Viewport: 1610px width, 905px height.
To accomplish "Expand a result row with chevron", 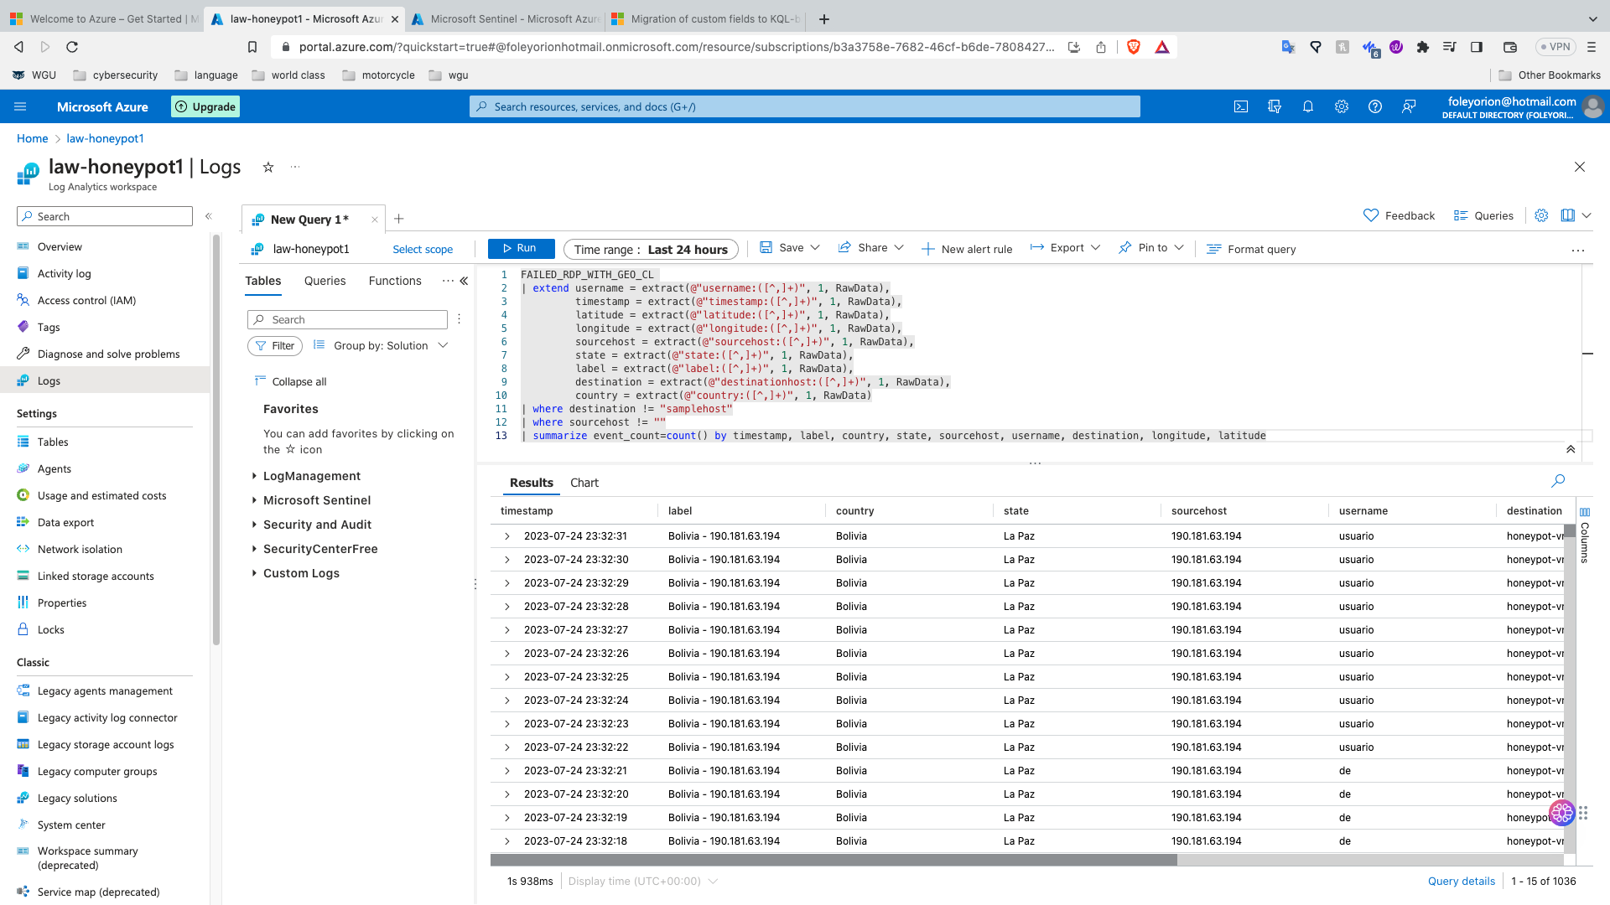I will (x=507, y=536).
